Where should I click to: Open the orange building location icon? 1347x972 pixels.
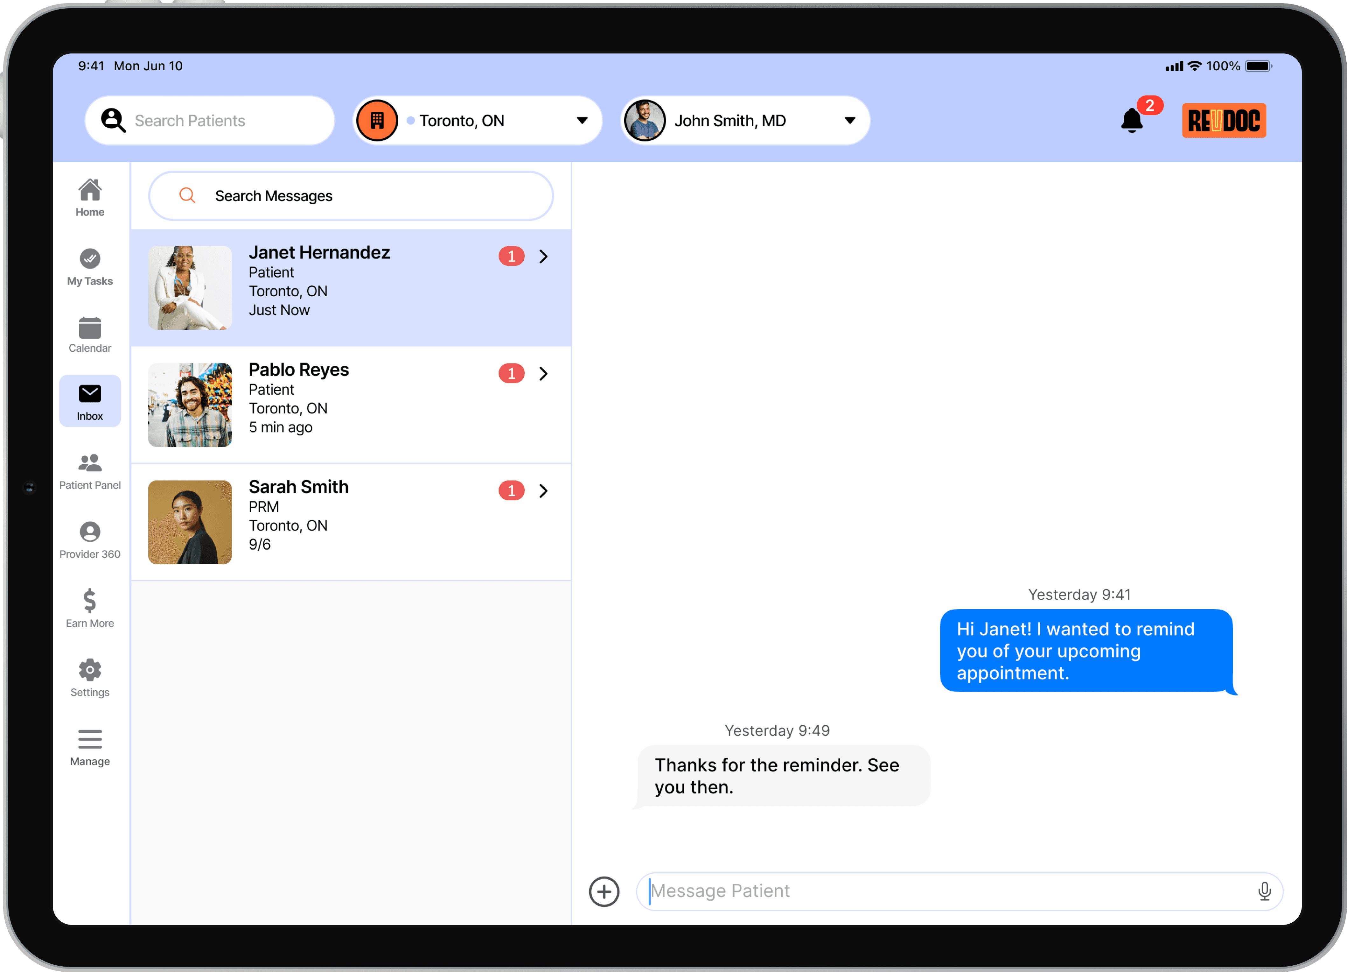(377, 121)
